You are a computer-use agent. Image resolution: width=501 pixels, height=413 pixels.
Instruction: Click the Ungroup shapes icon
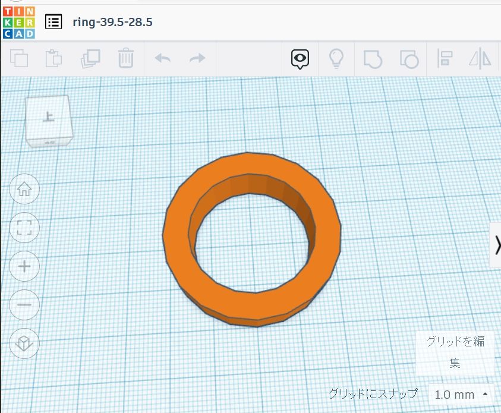(409, 58)
